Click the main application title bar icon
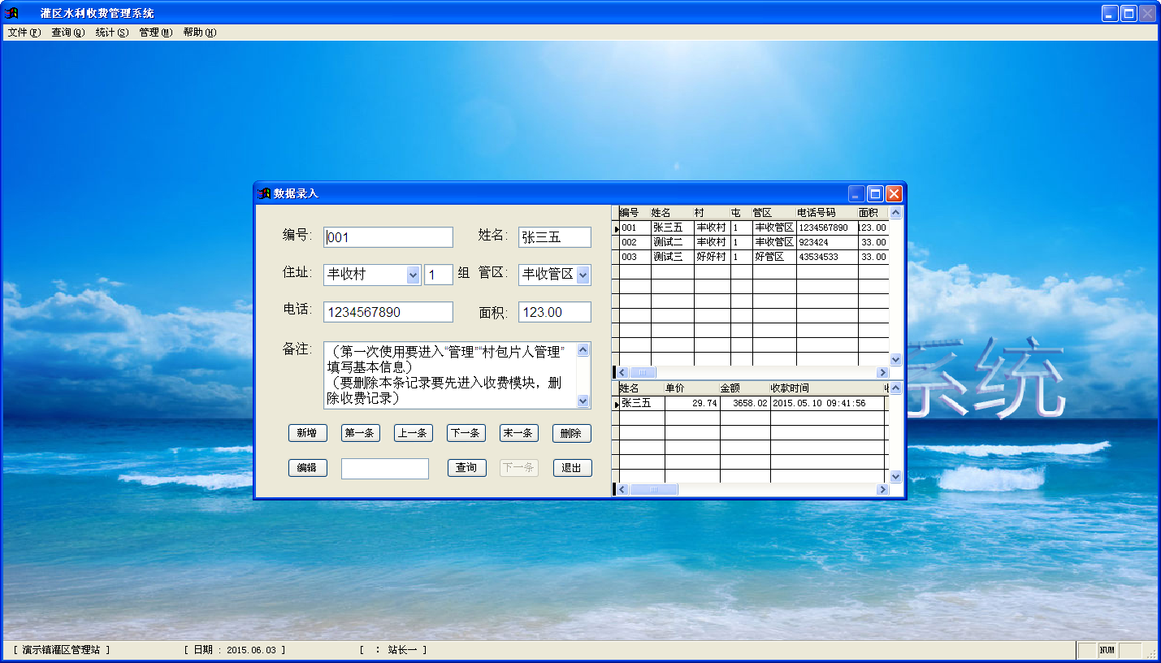Screen dimensions: 1161x663 click(11, 13)
